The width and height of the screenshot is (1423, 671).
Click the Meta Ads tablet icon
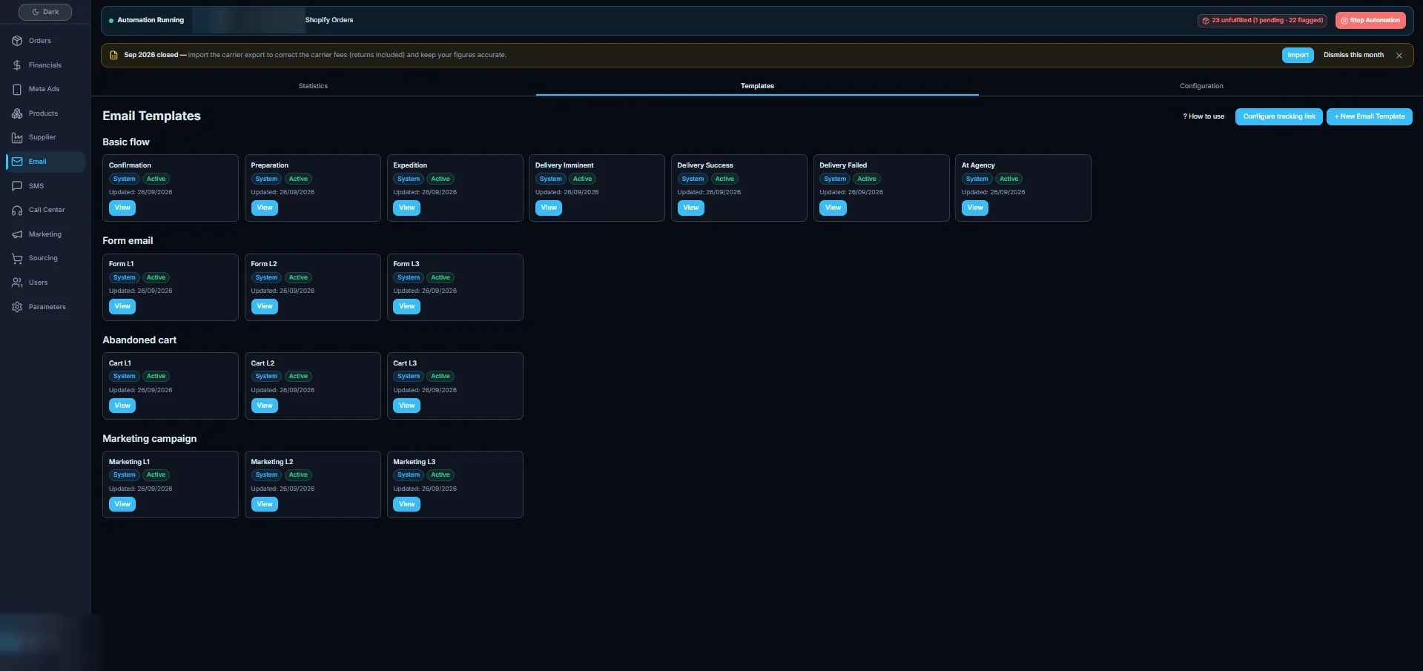click(x=17, y=90)
